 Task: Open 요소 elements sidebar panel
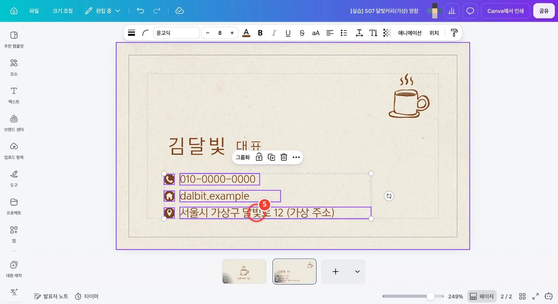point(14,67)
